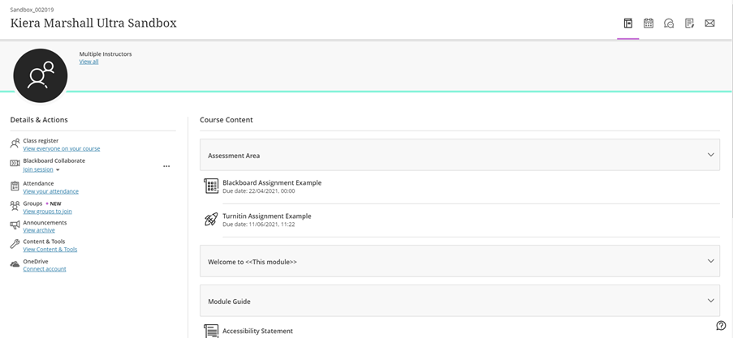Open View your attendance link
The width and height of the screenshot is (733, 338).
click(x=50, y=191)
